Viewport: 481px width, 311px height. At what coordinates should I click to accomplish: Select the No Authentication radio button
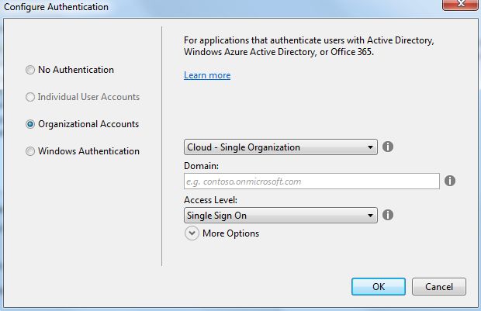(x=31, y=70)
